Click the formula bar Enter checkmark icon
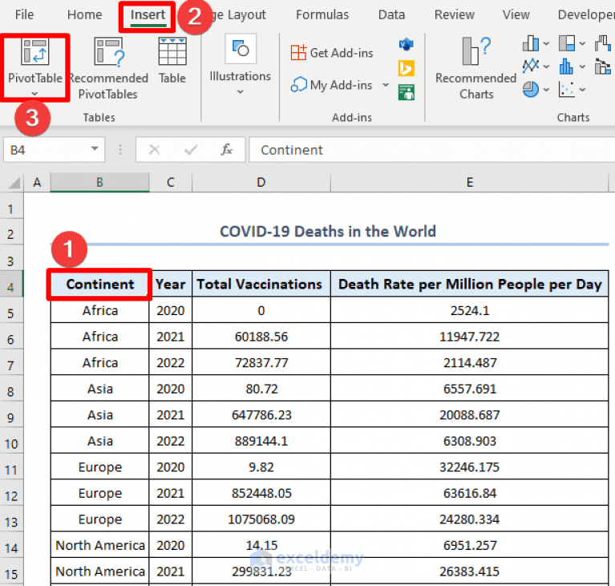The height and width of the screenshot is (586, 615). click(191, 149)
